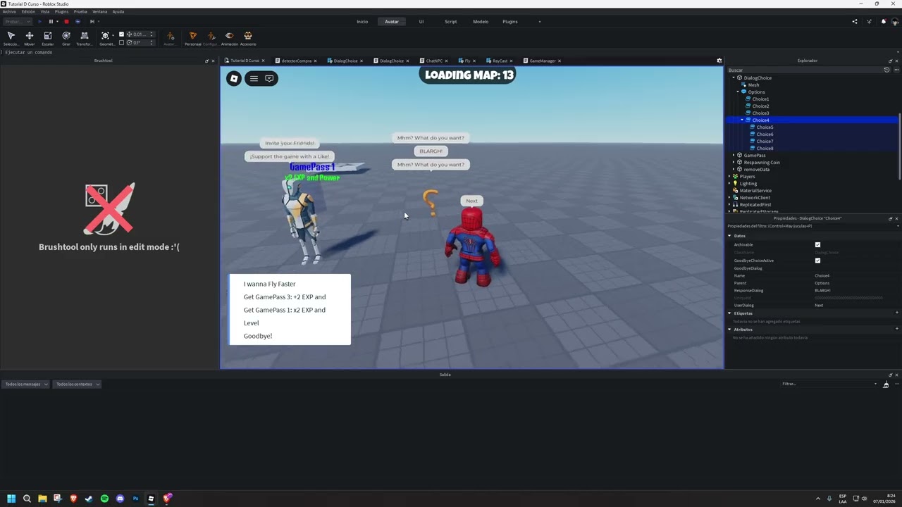This screenshot has height=507, width=902.
Task: Toggle the GoodbyeChoiceActive checkbox
Action: pyautogui.click(x=817, y=261)
